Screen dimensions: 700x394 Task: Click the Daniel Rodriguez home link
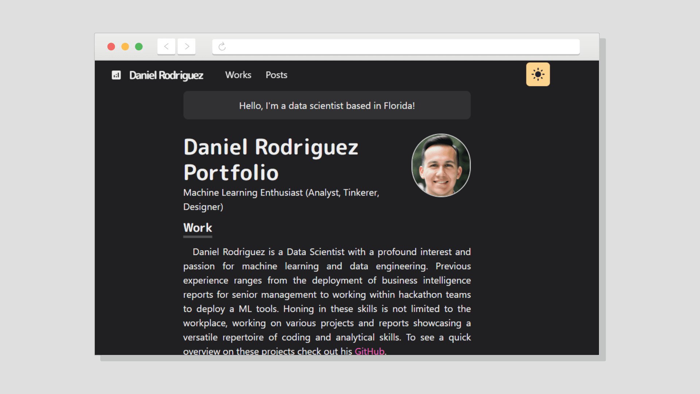[166, 76]
